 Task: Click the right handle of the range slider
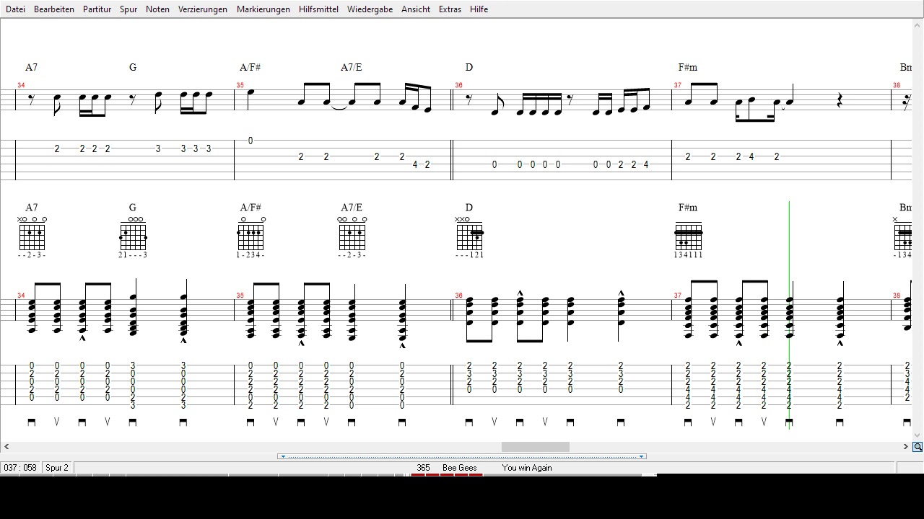[x=642, y=456]
